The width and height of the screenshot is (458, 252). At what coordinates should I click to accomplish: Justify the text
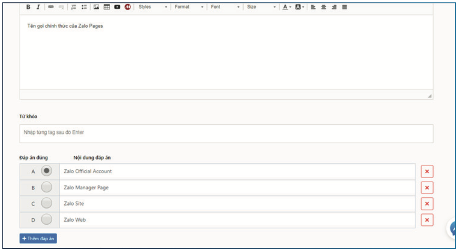344,7
